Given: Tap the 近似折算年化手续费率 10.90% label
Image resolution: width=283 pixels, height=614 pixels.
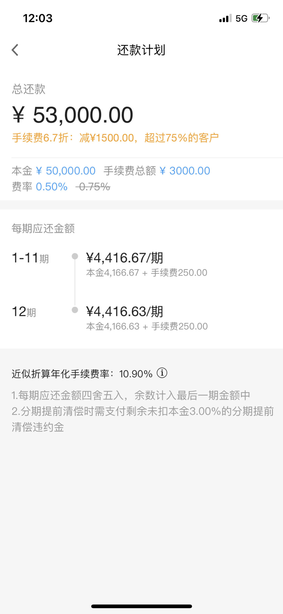Looking at the screenshot, I should [x=82, y=374].
